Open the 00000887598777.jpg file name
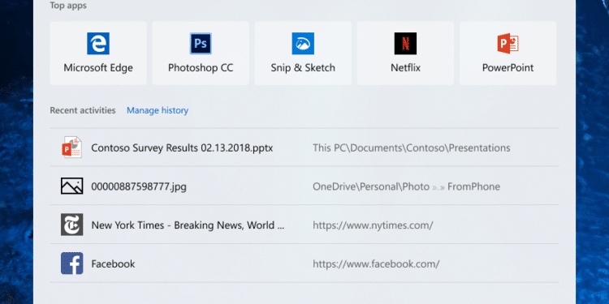This screenshot has height=304, width=609. coord(139,187)
